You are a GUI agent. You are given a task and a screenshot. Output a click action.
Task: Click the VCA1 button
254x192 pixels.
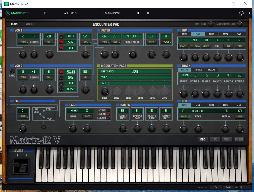pyautogui.click(x=152, y=42)
